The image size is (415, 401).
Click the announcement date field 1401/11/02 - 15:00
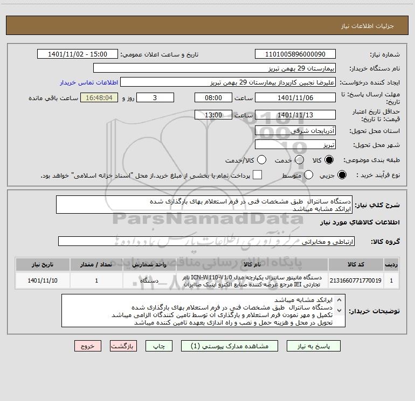pyautogui.click(x=78, y=54)
